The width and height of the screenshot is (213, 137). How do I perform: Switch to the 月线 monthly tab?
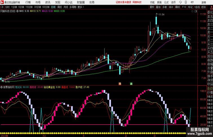(x=66, y=7)
